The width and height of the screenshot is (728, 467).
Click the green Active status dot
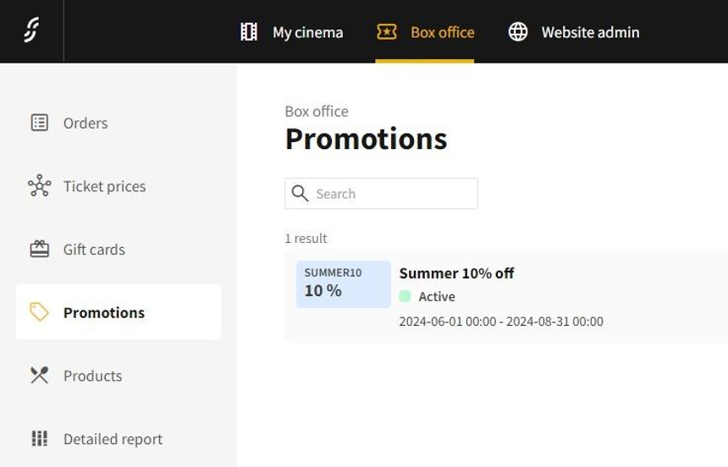point(405,297)
